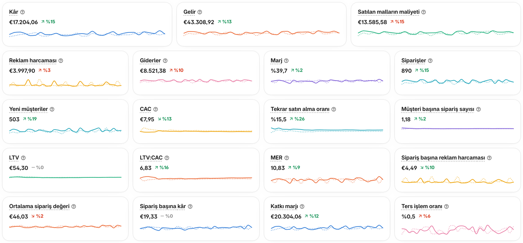This screenshot has width=523, height=243.
Task: Open the Gelir metric title
Action: pos(190,12)
